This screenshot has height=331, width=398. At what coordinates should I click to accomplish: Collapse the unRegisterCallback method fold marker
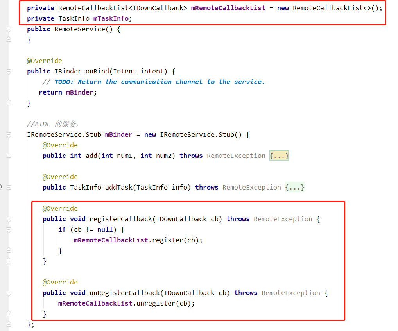coord(9,293)
